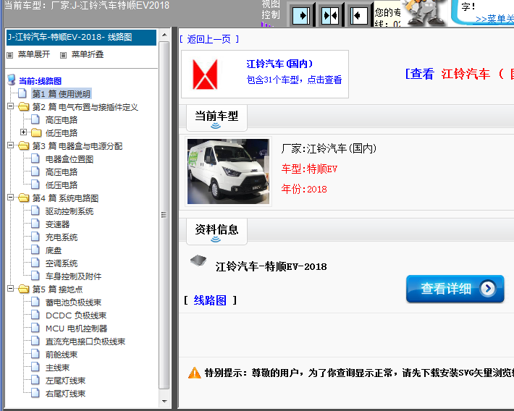Click the center-split view control button
The width and height of the screenshot is (514, 411).
(x=330, y=15)
